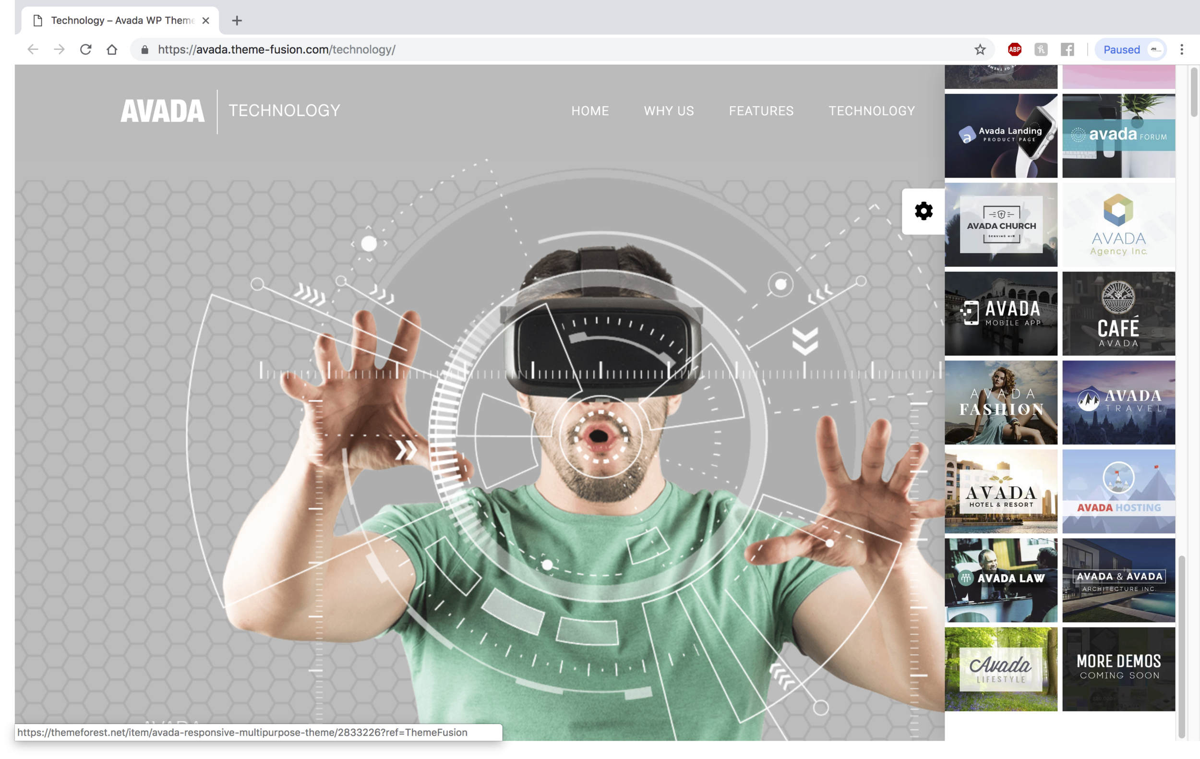The height and width of the screenshot is (759, 1200).
Task: Open the Avada Hotel & Resort demo
Action: click(x=1001, y=492)
